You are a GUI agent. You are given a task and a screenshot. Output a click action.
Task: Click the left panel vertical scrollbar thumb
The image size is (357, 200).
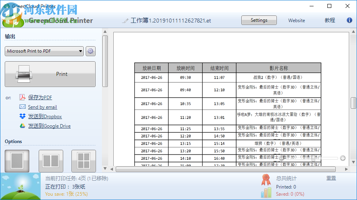(105, 61)
